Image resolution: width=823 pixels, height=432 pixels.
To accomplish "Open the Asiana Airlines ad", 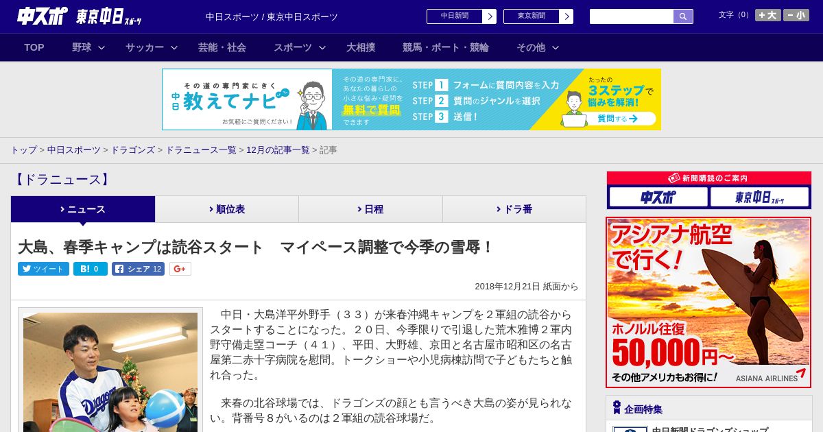I will click(708, 302).
